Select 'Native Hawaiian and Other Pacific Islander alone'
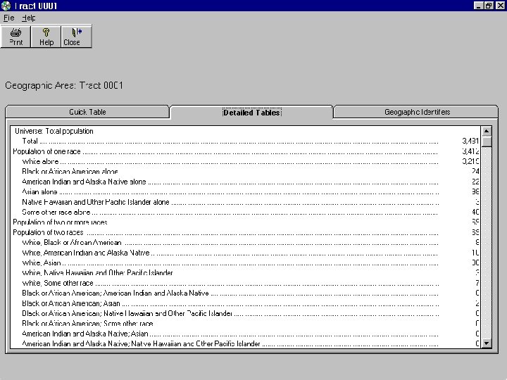 246,202
